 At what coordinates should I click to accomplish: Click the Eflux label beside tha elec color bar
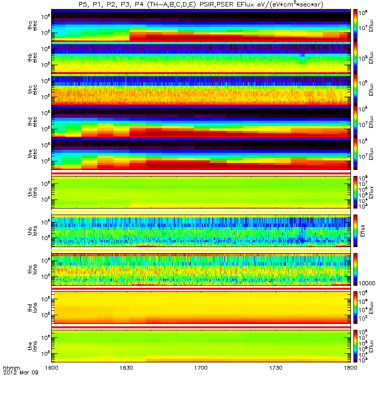click(x=371, y=26)
